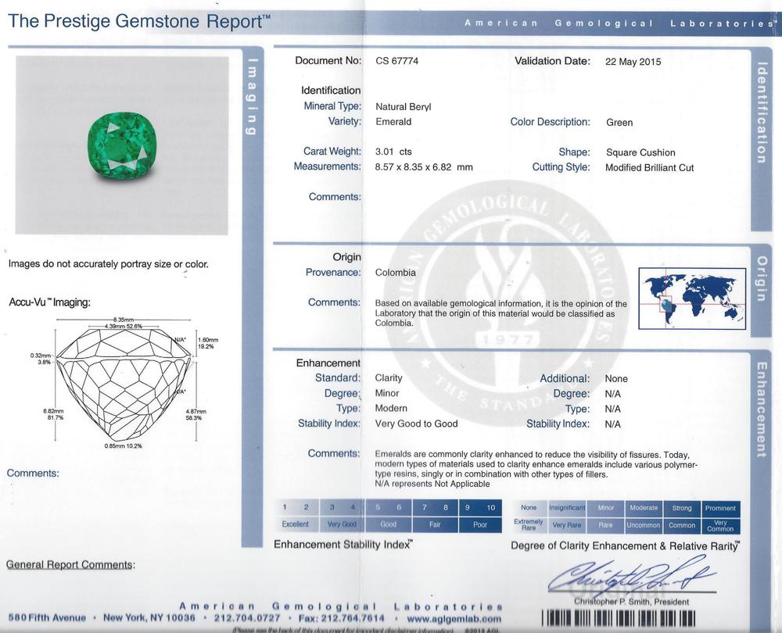
Task: Click the Very Common rarity cell
Action: click(721, 525)
